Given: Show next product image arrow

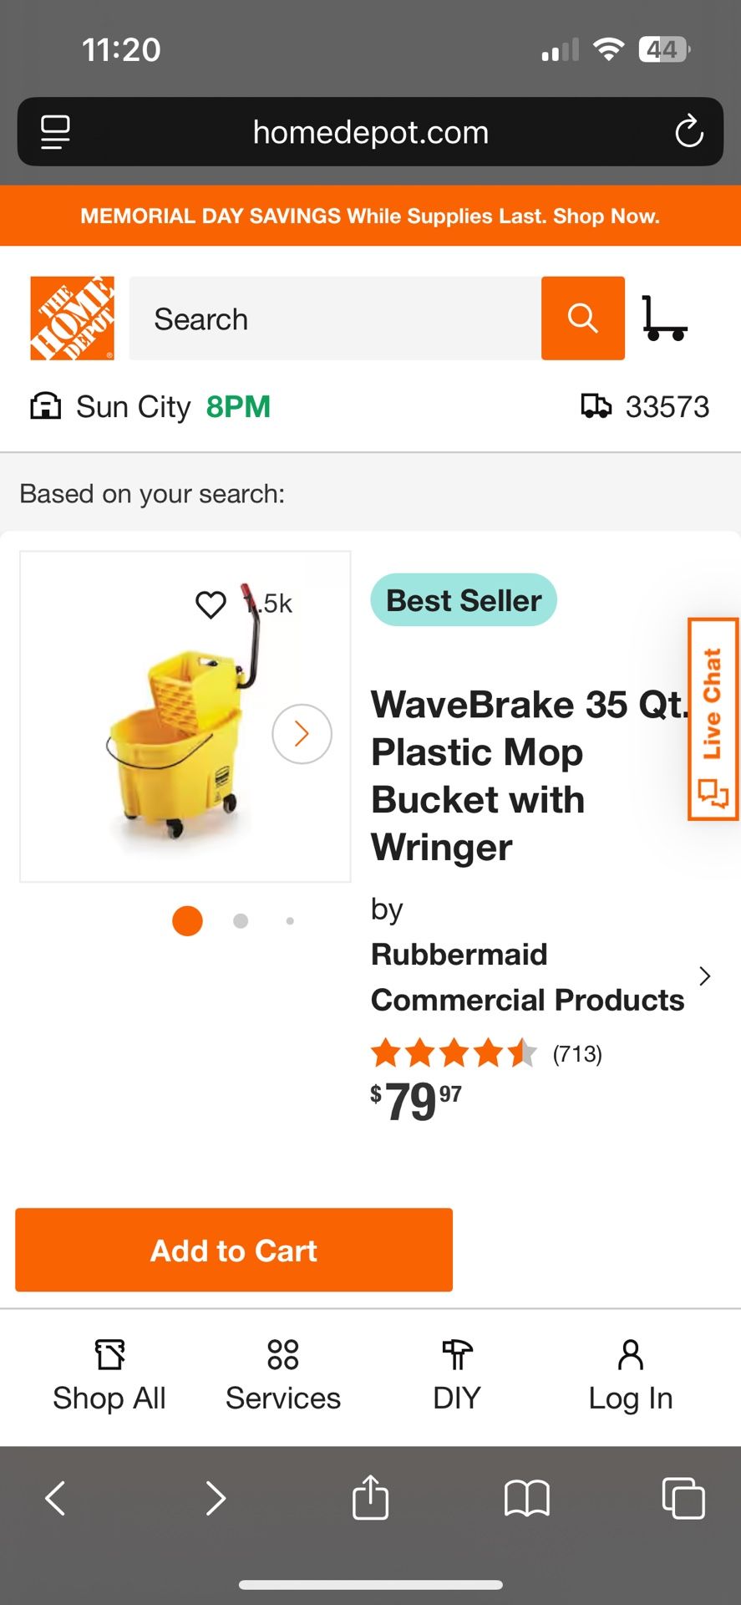Looking at the screenshot, I should [x=302, y=734].
